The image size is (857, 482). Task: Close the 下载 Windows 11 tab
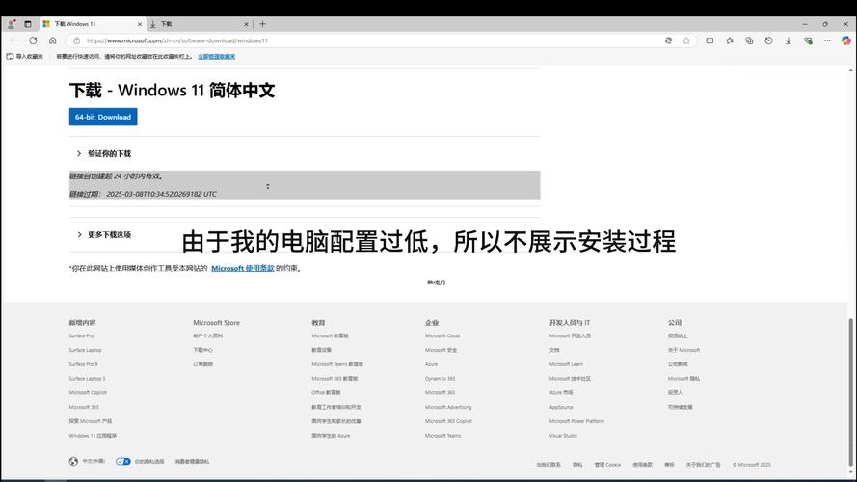140,24
